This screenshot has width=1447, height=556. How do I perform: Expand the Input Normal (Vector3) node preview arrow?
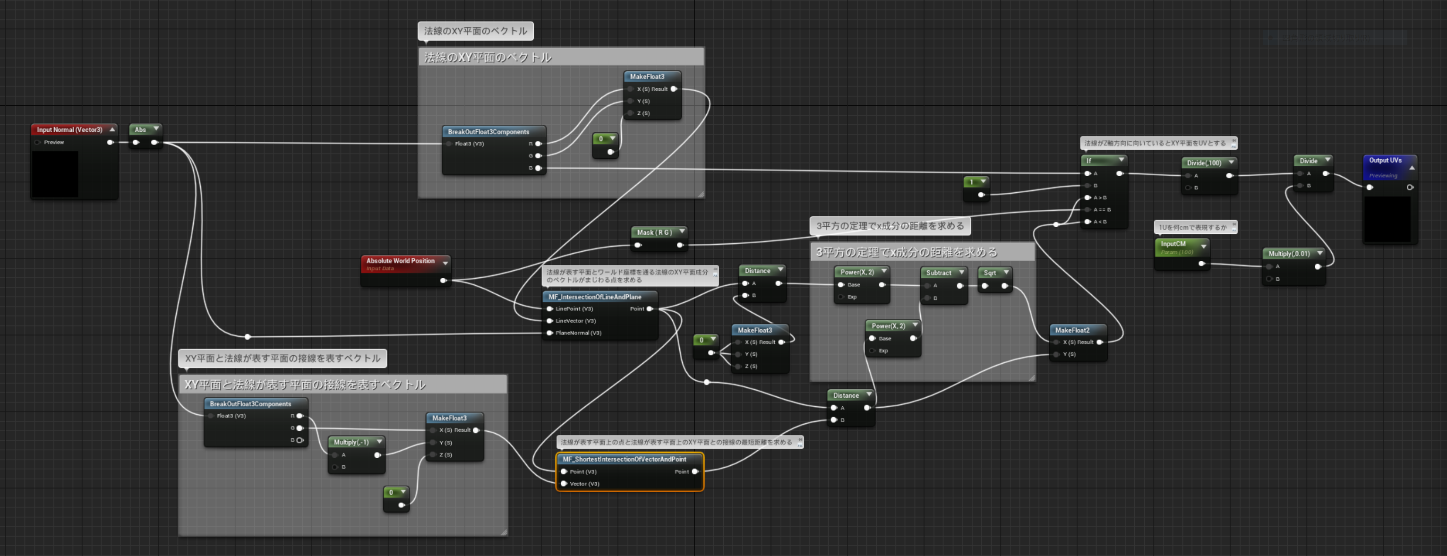click(x=112, y=129)
